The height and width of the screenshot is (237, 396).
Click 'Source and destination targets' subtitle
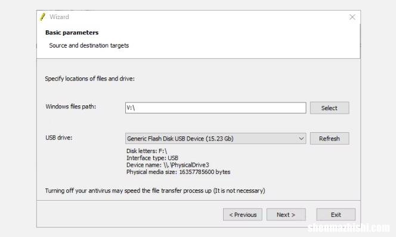89,45
